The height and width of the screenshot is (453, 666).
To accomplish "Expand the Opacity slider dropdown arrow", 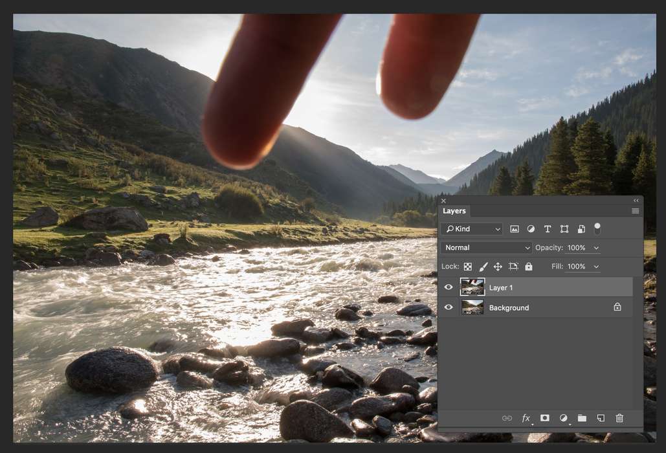I will pyautogui.click(x=596, y=248).
